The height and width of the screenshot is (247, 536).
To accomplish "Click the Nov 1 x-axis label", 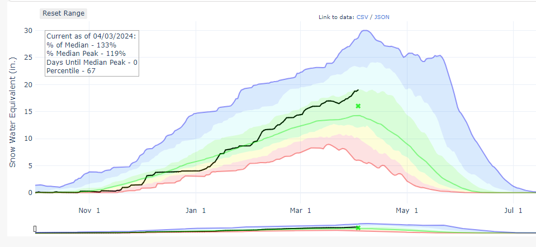I will coord(89,210).
